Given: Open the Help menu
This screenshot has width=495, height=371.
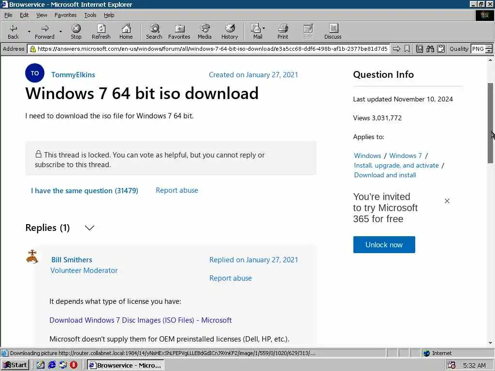Looking at the screenshot, I should (109, 15).
